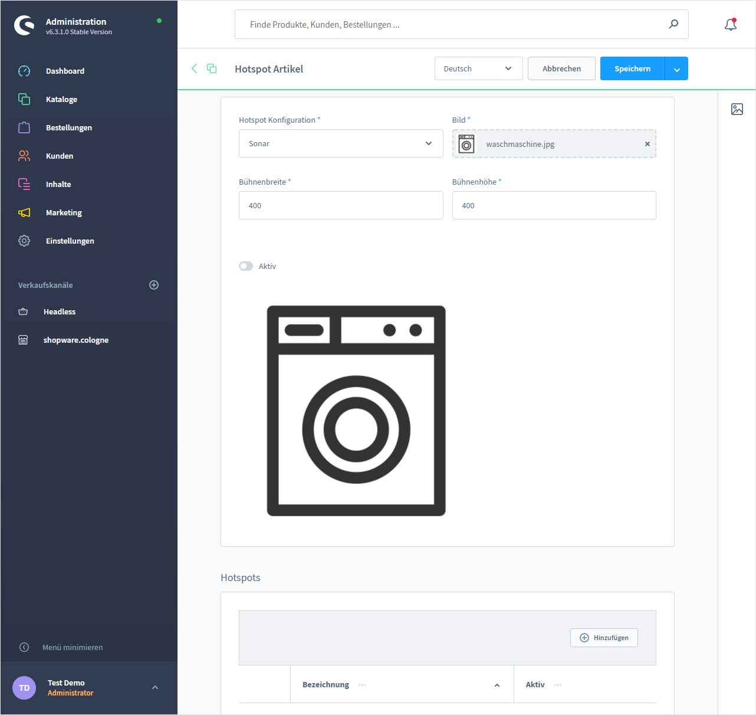Open notifications bell icon

click(x=731, y=25)
